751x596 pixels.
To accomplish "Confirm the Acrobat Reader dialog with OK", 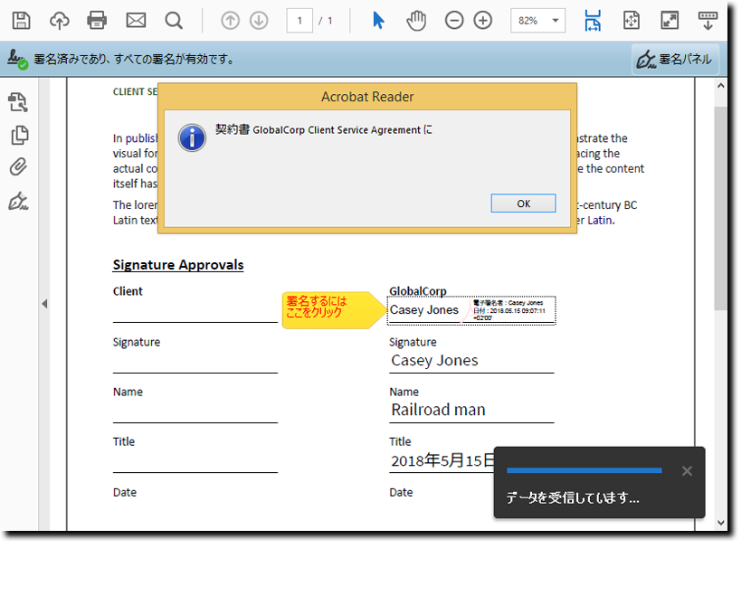I will [523, 203].
